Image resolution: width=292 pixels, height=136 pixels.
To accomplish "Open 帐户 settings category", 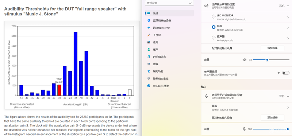I will 169,50.
